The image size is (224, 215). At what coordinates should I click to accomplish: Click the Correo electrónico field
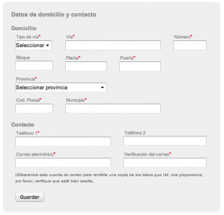click(x=63, y=163)
